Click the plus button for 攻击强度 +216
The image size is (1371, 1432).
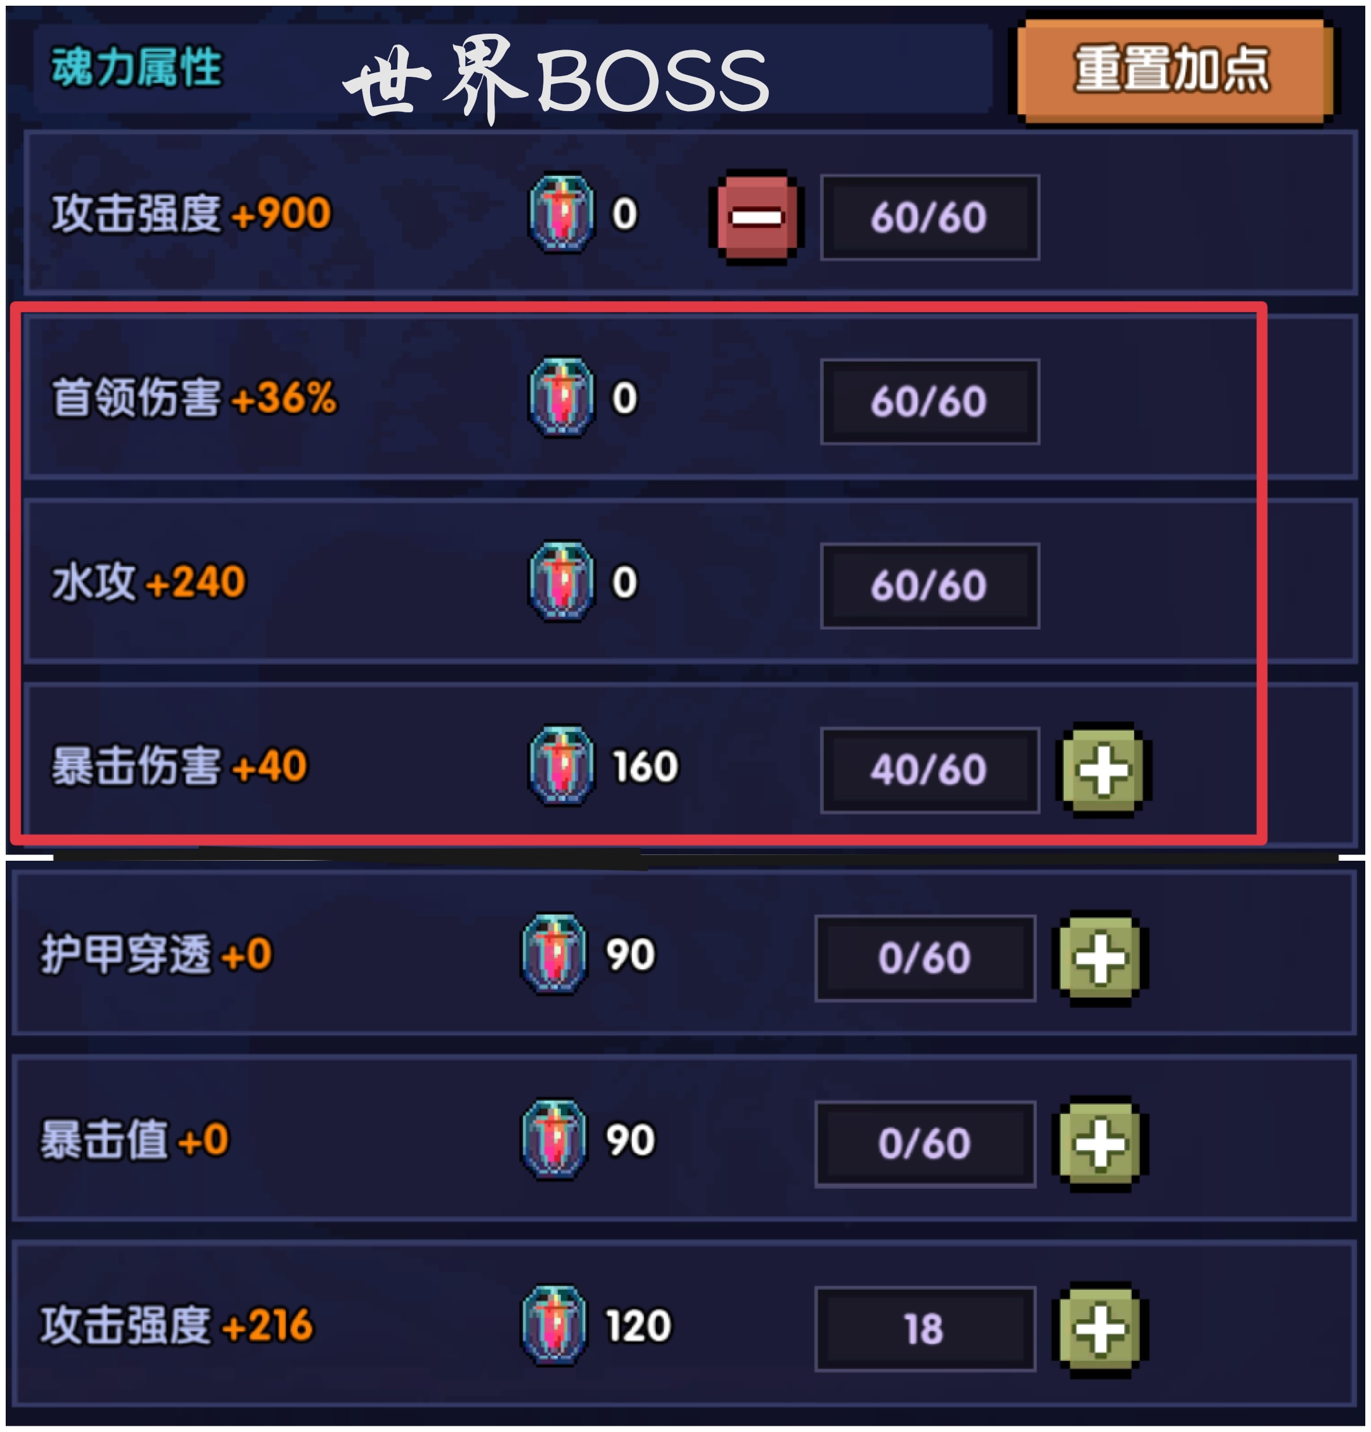(x=1099, y=1329)
